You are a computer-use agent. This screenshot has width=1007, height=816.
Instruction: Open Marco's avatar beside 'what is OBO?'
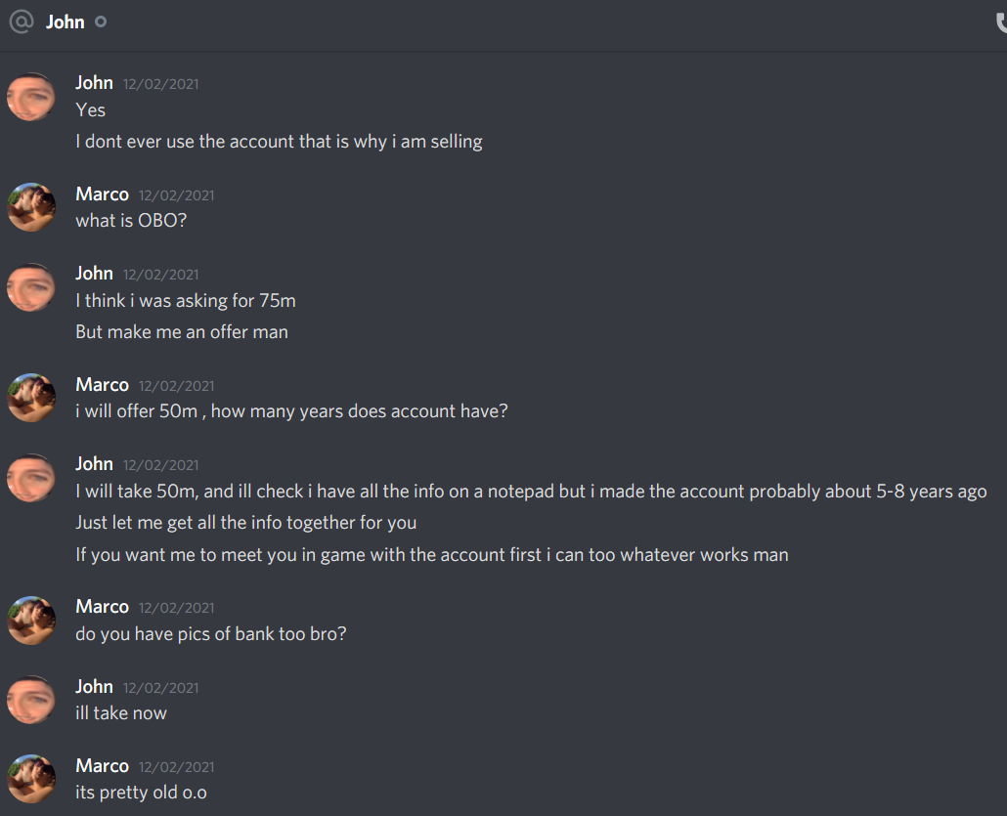click(x=31, y=207)
